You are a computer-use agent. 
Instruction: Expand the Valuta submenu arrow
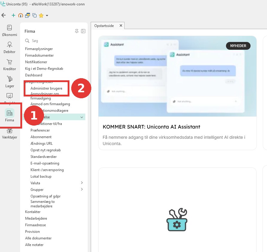point(82,183)
